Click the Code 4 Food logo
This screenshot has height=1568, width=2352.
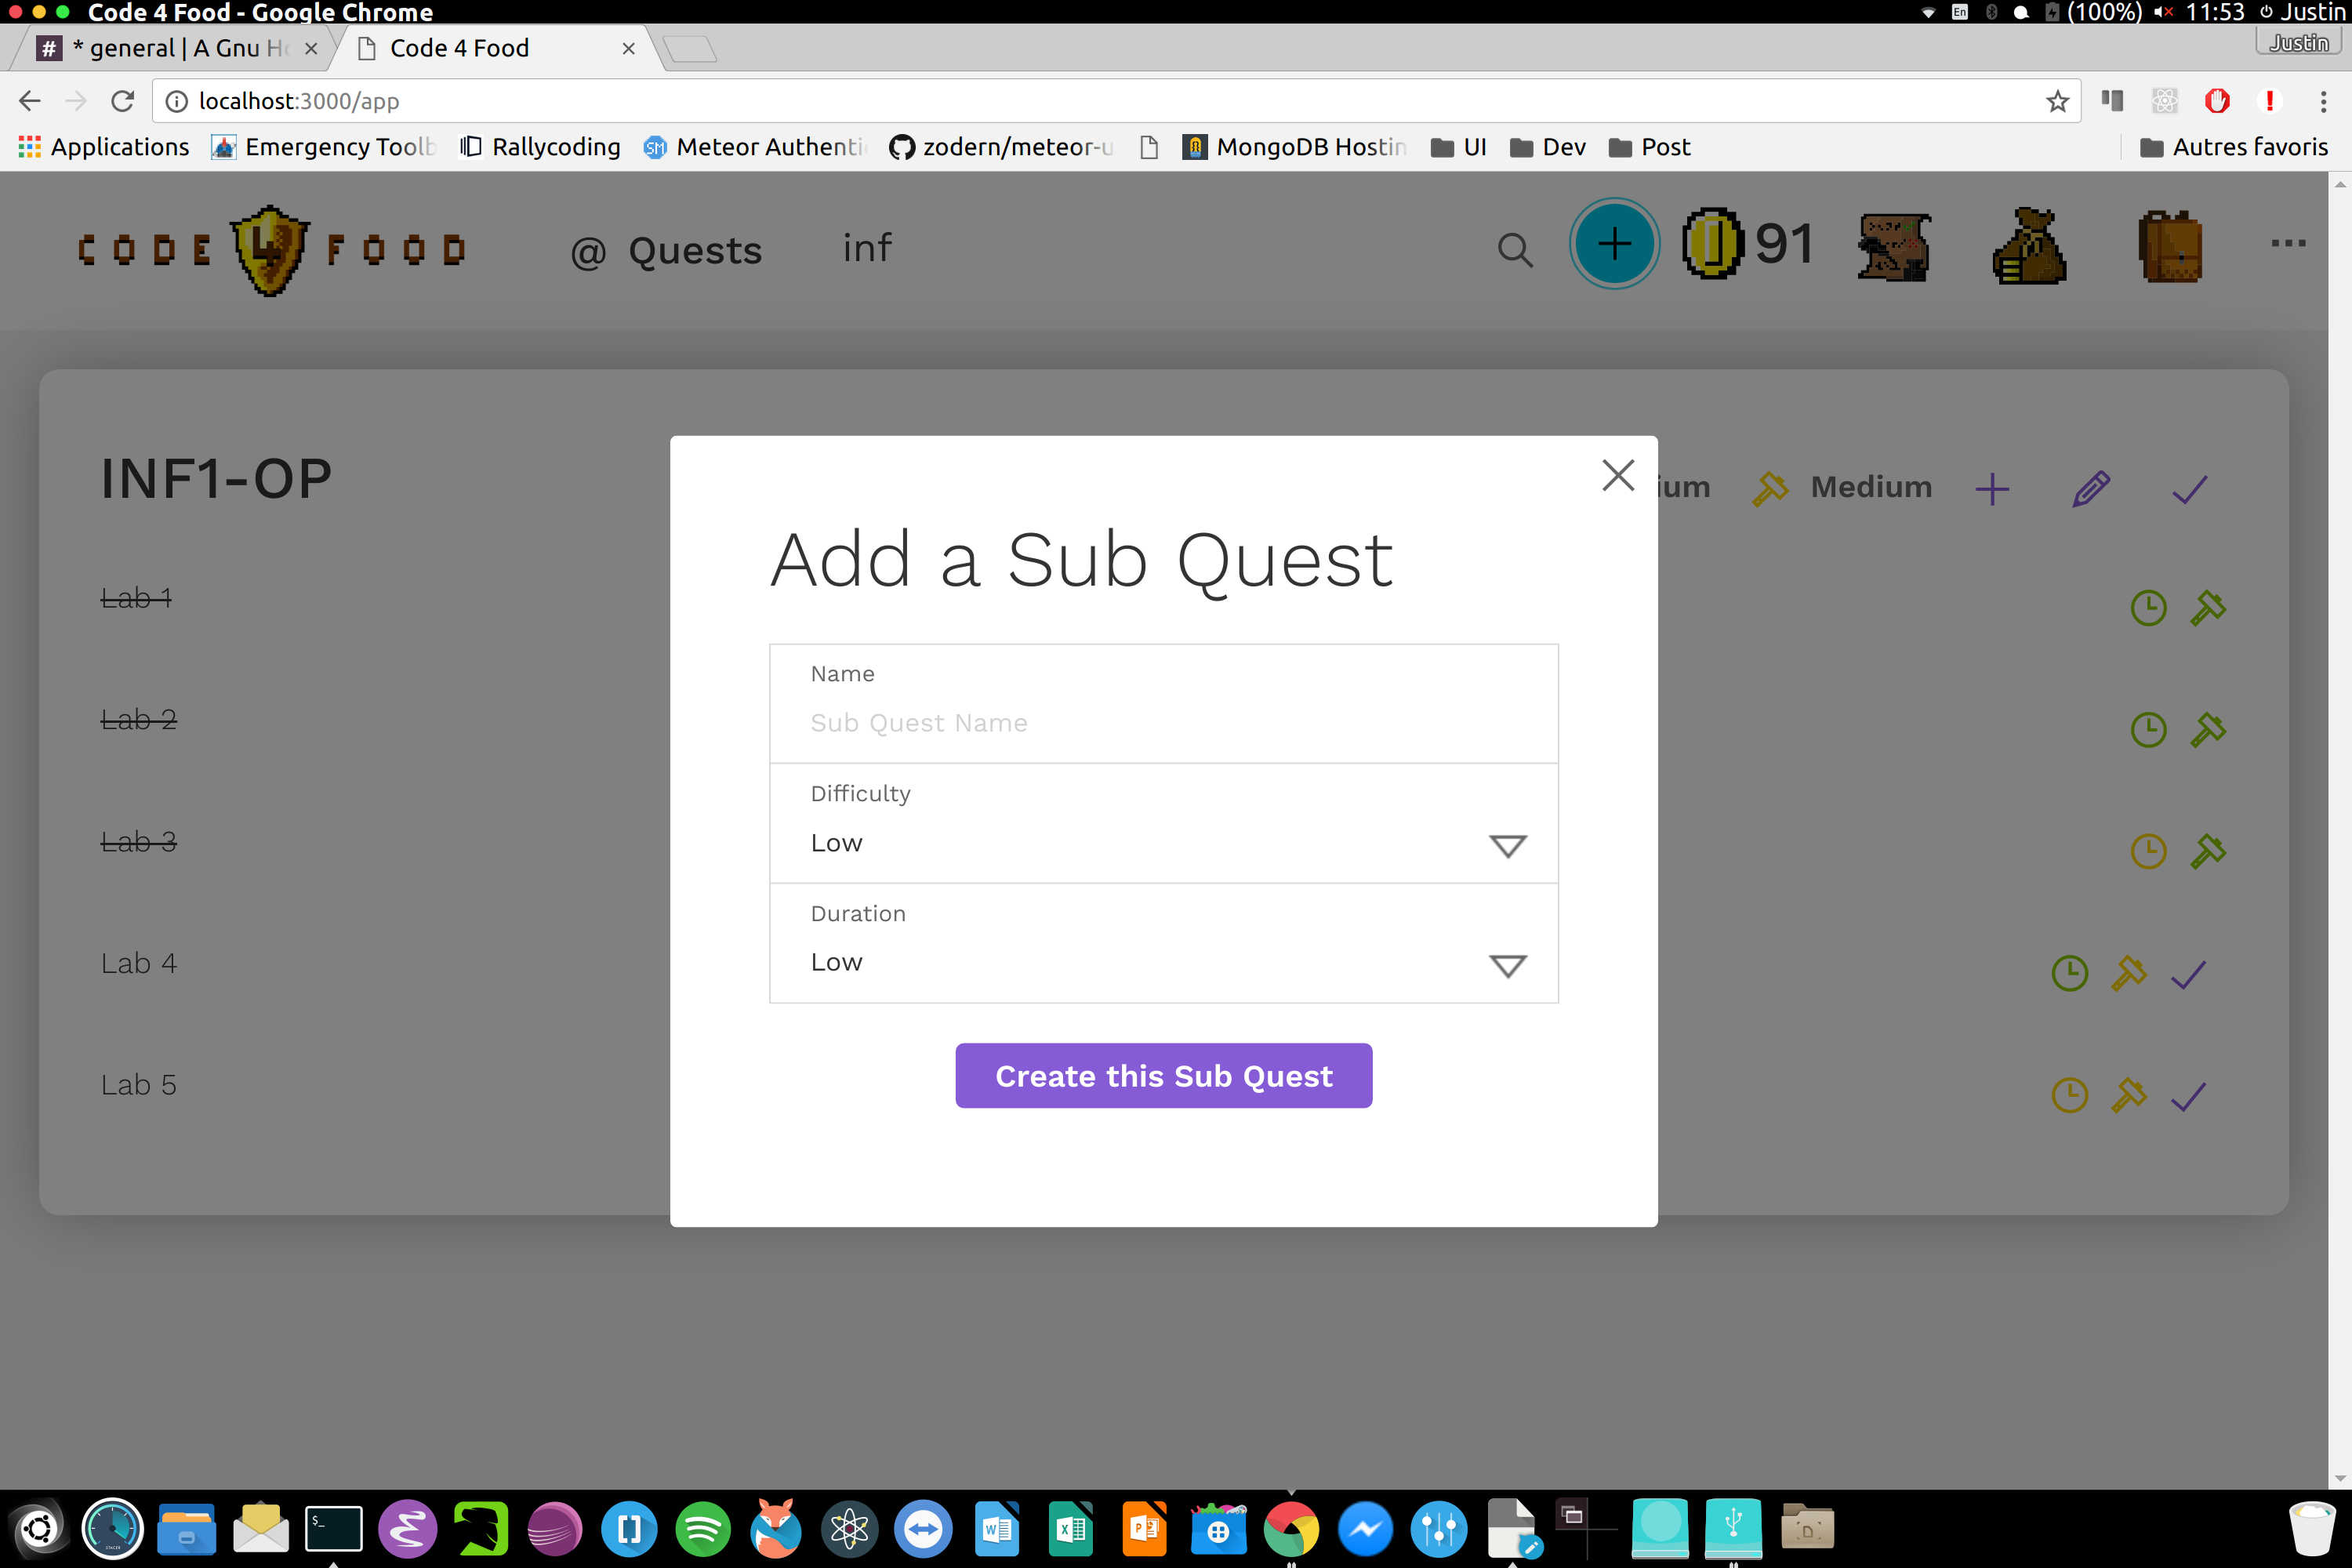[x=270, y=250]
